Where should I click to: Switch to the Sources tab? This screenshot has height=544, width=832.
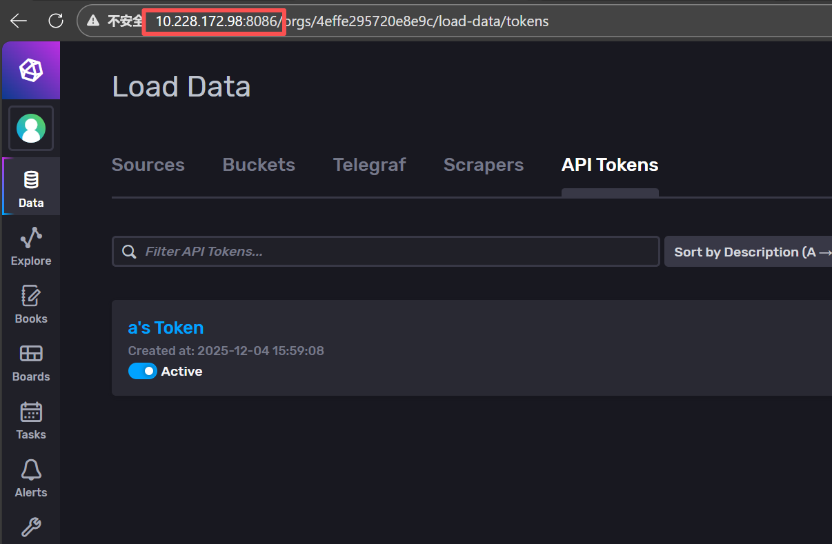pos(148,165)
